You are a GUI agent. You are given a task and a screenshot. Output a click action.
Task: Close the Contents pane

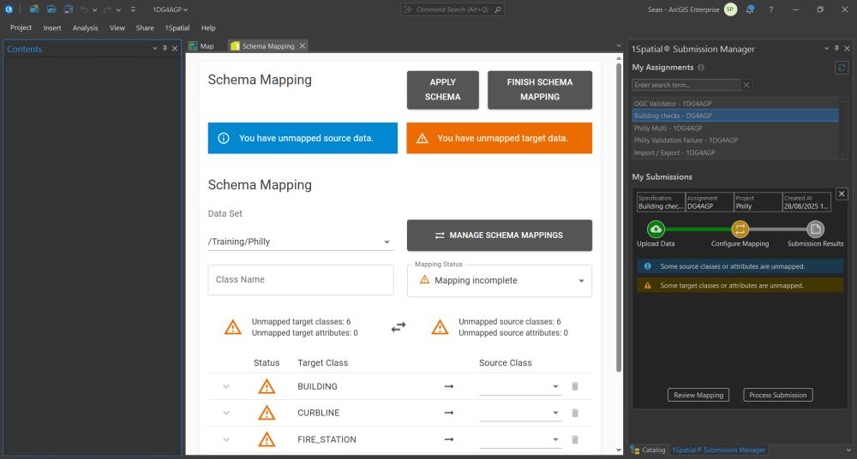pos(175,49)
